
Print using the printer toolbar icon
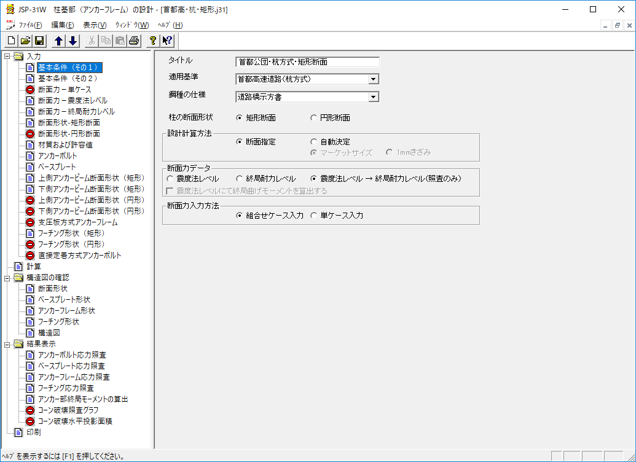point(134,41)
